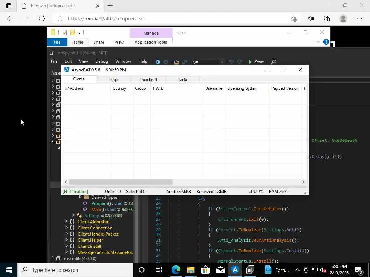Open the C# language dropdown in dnSpy

click(x=208, y=62)
